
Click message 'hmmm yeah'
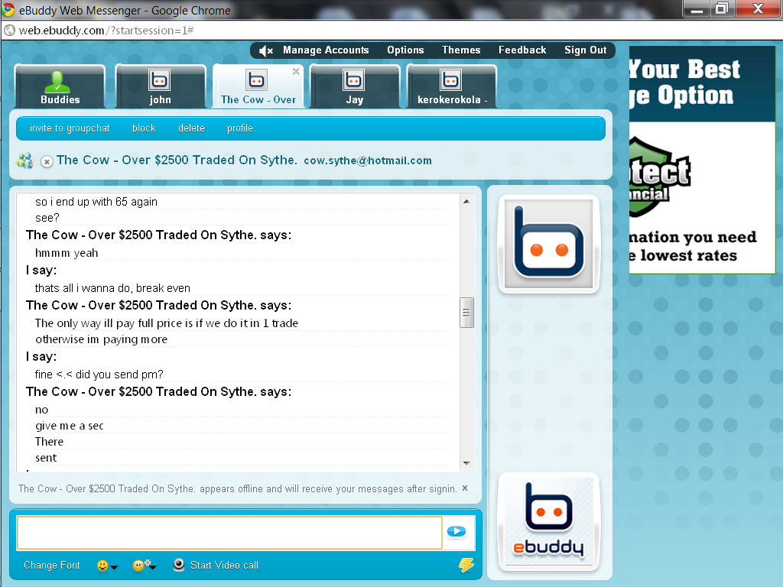tap(67, 253)
